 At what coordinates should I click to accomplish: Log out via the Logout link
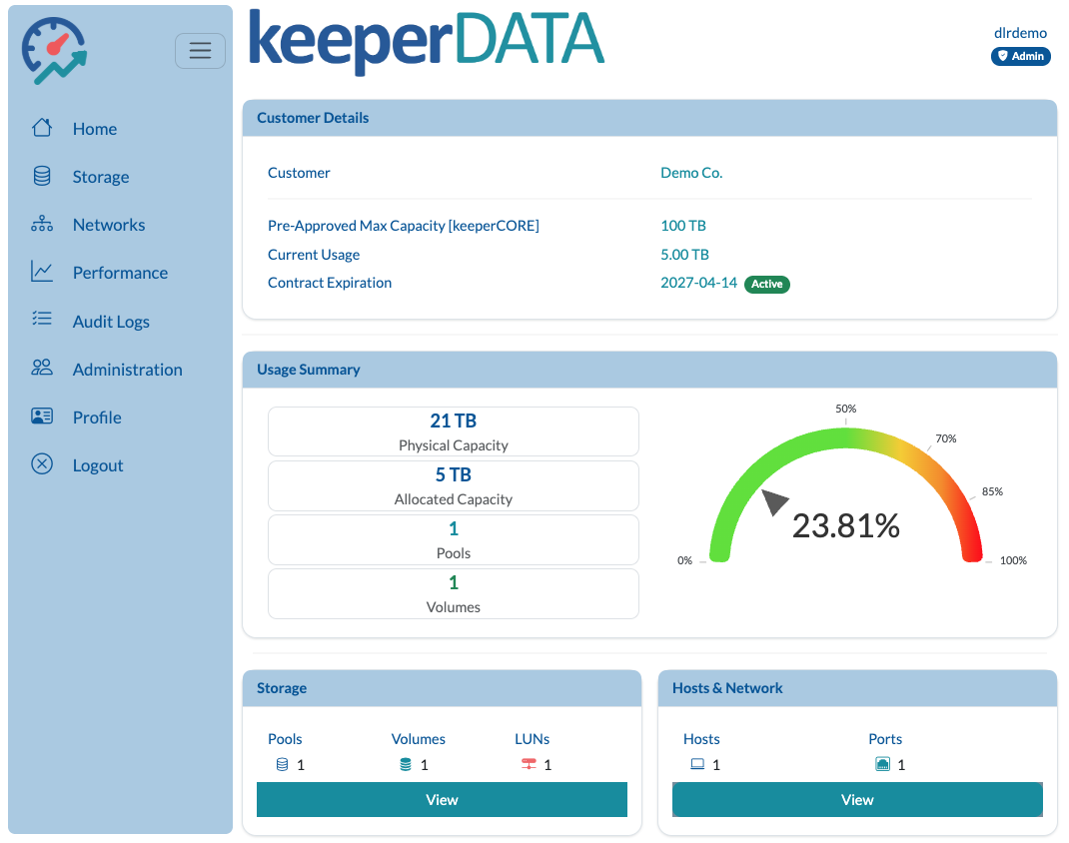click(x=98, y=466)
